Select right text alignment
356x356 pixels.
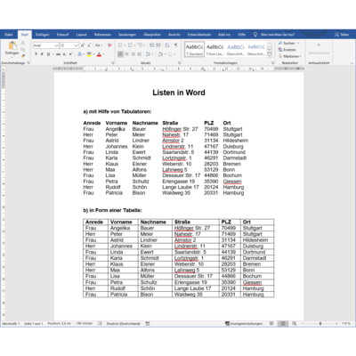pyautogui.click(x=133, y=54)
